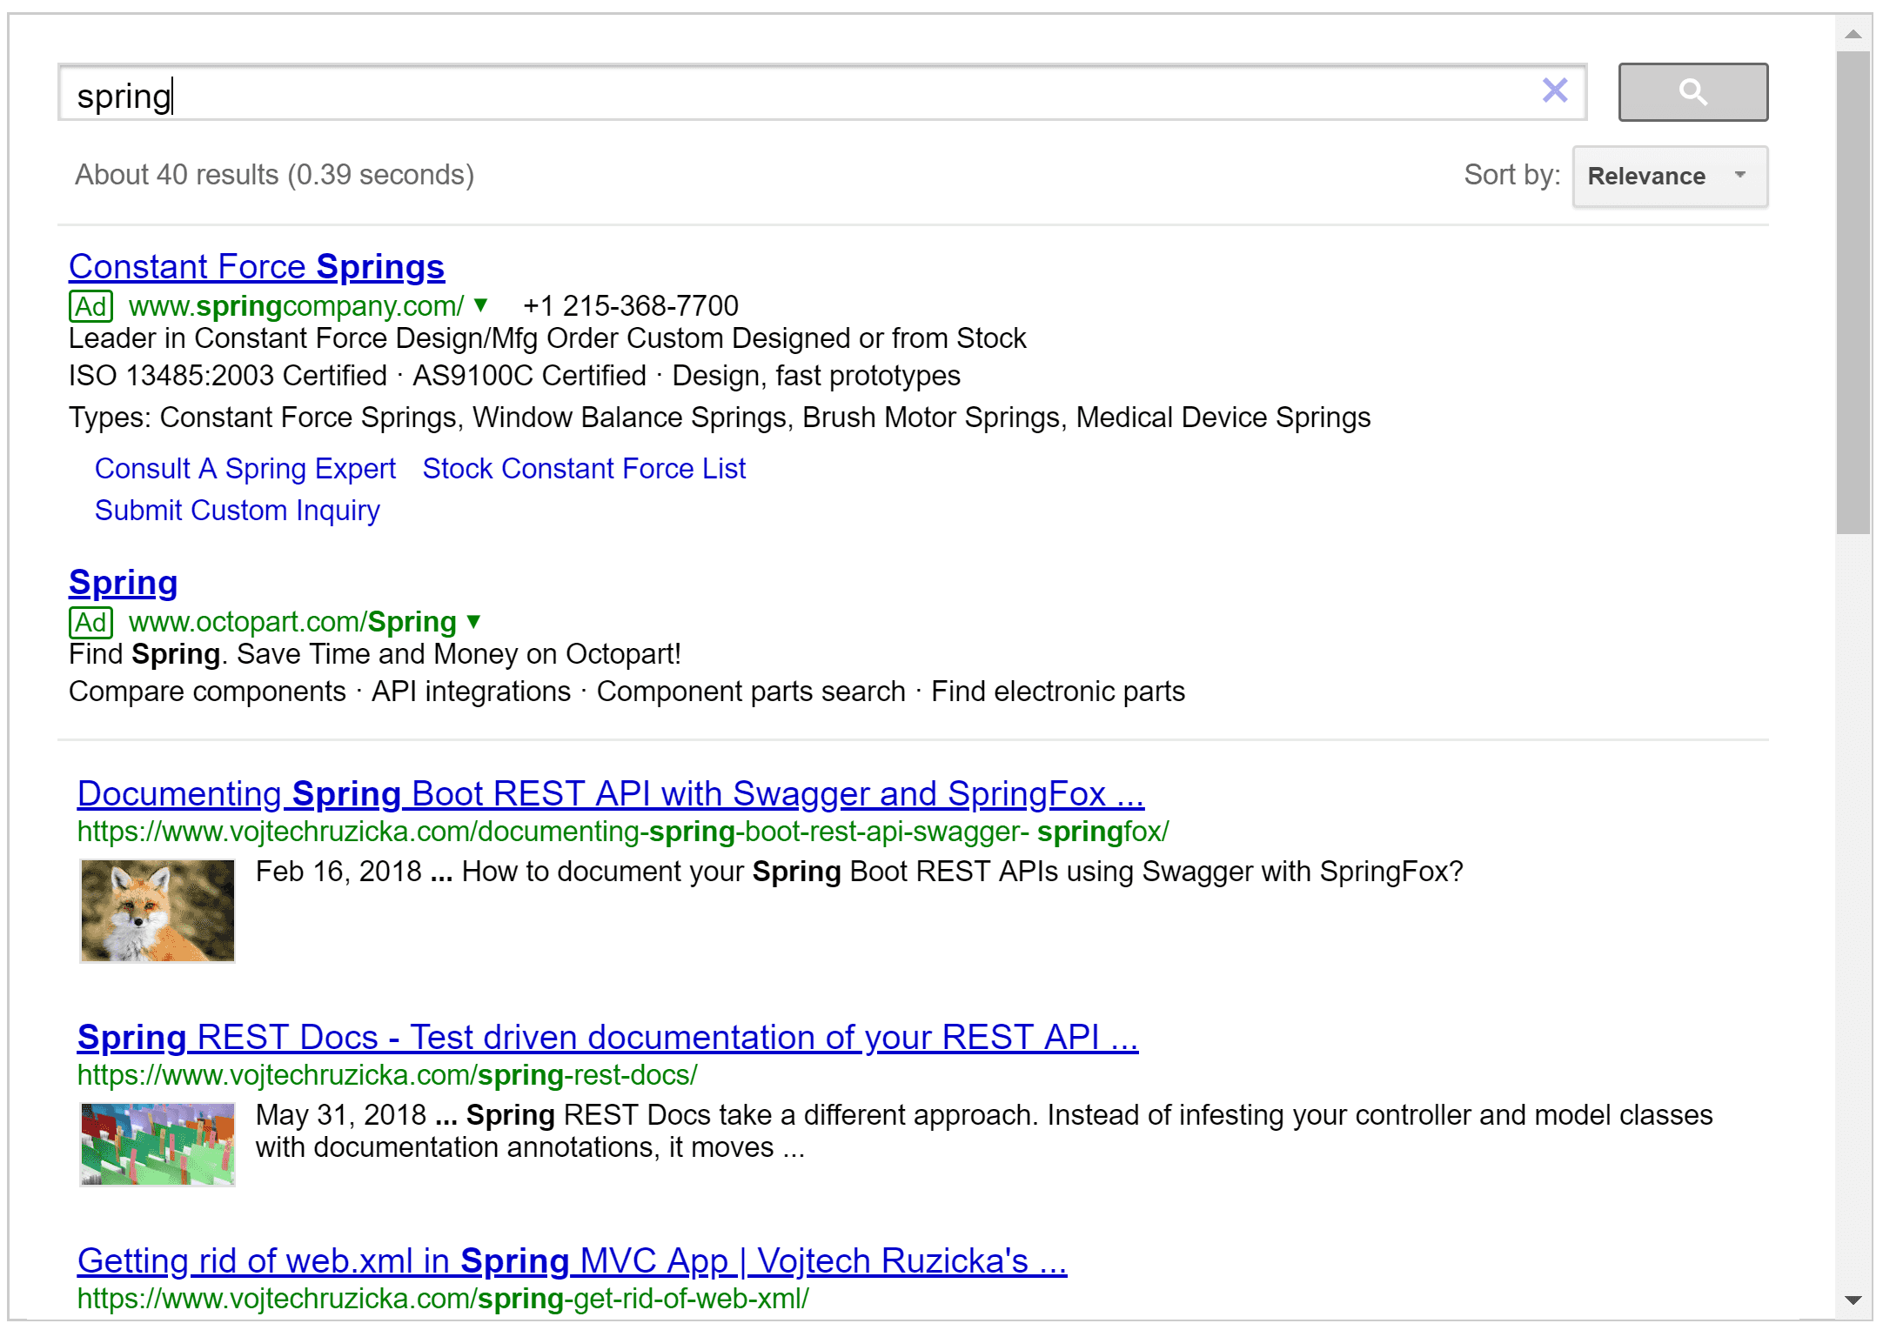Expand the springcompany.com ad URL arrow
The height and width of the screenshot is (1330, 1883).
[480, 305]
